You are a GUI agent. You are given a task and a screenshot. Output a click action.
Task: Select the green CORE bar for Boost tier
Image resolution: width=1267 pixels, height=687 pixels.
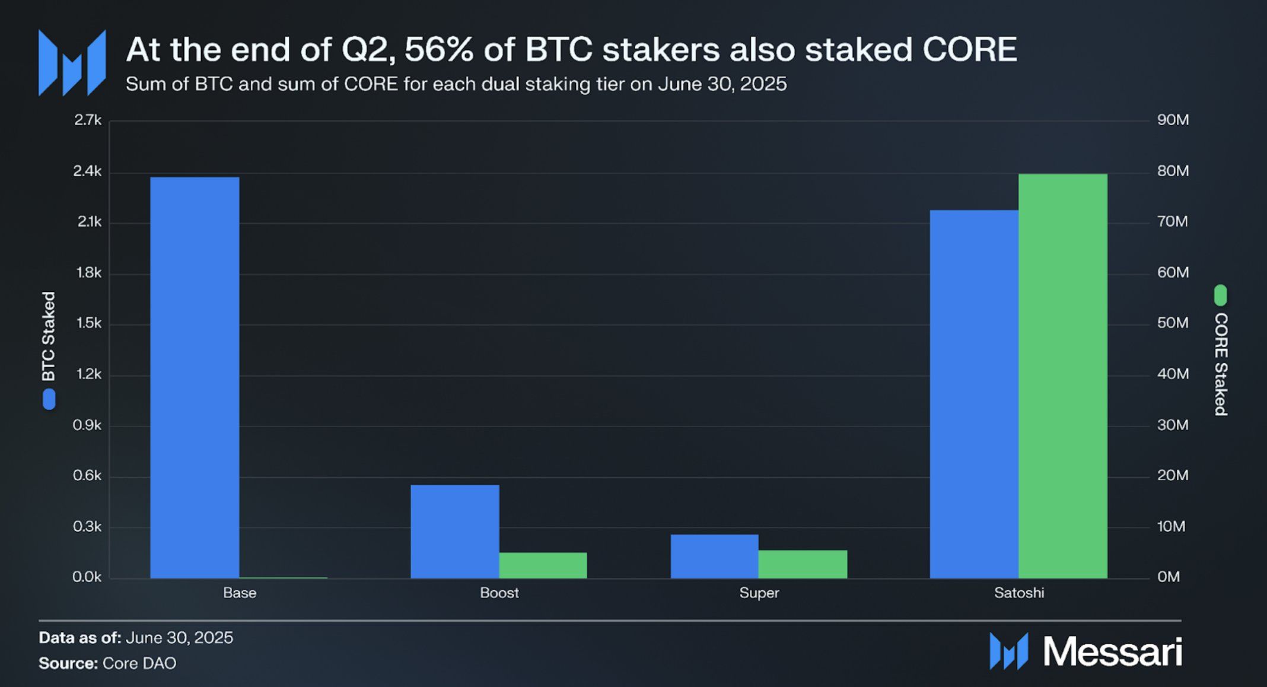[543, 565]
